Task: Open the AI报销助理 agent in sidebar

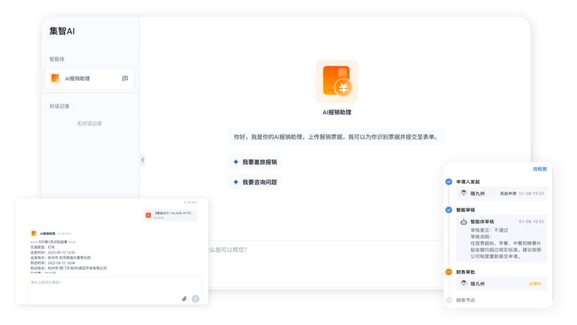Action: [89, 79]
